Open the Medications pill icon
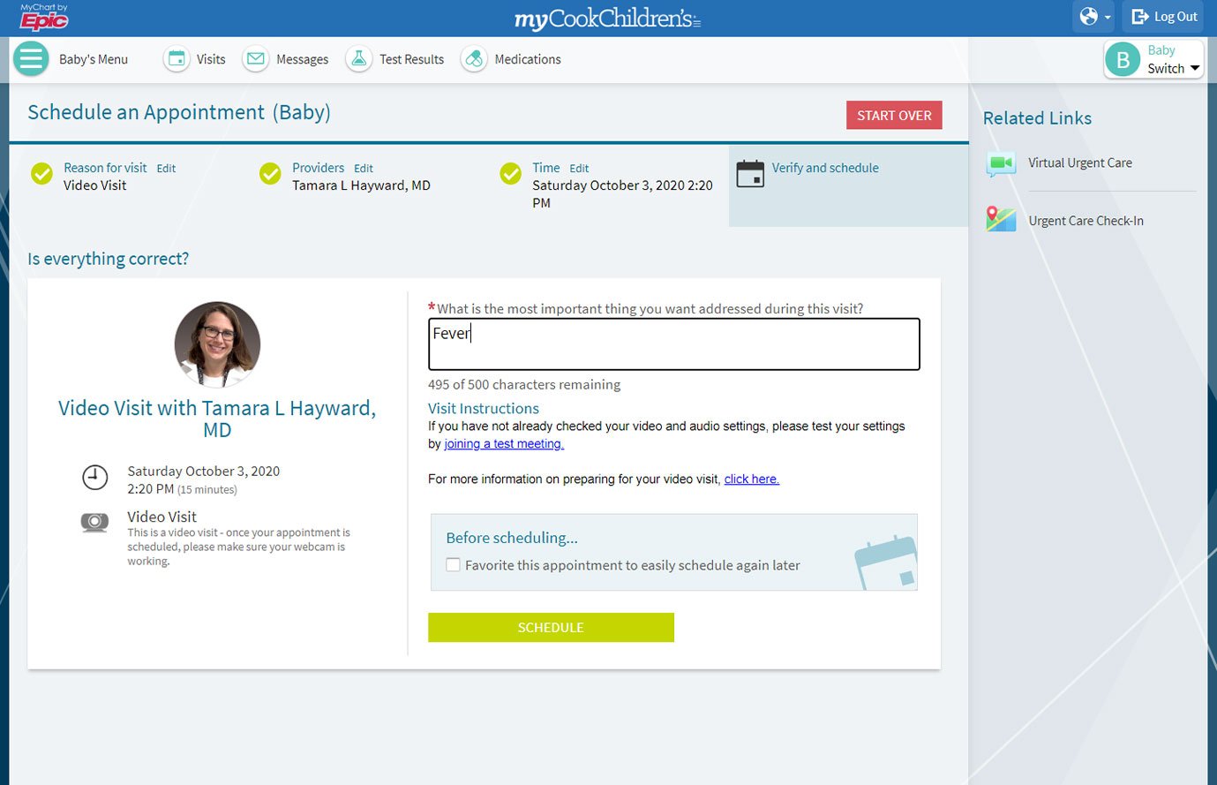 (x=474, y=59)
